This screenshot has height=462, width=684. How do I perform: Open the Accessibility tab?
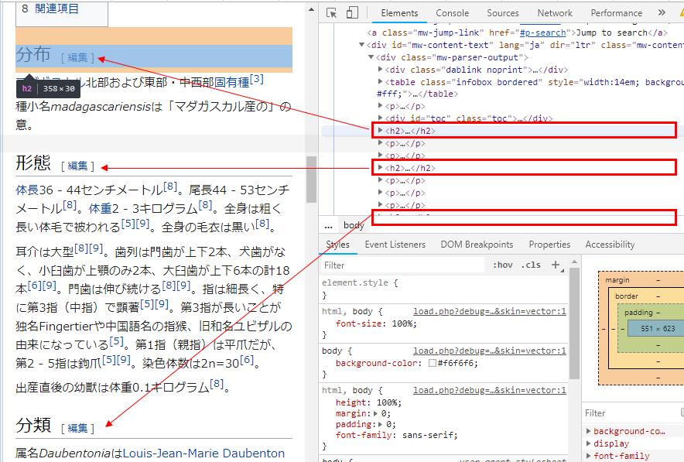pyautogui.click(x=610, y=245)
